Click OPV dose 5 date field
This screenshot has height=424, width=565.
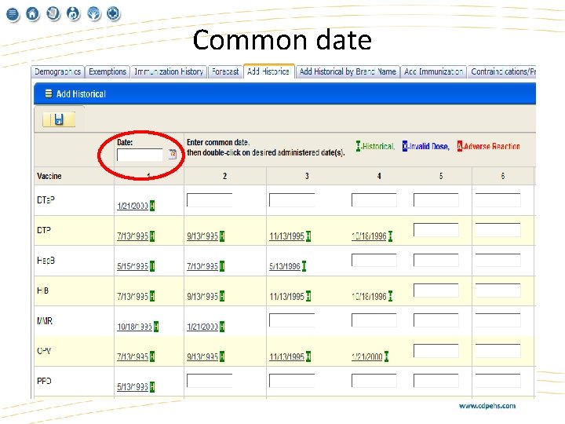(436, 351)
